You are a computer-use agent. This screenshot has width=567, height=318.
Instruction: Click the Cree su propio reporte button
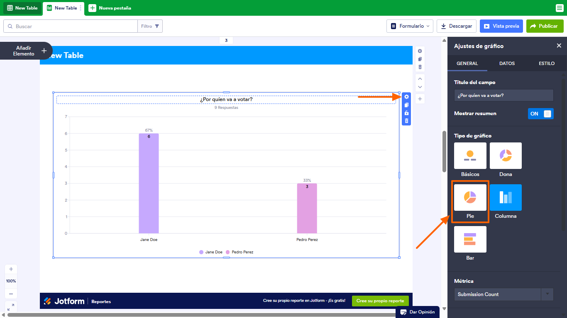pyautogui.click(x=380, y=301)
